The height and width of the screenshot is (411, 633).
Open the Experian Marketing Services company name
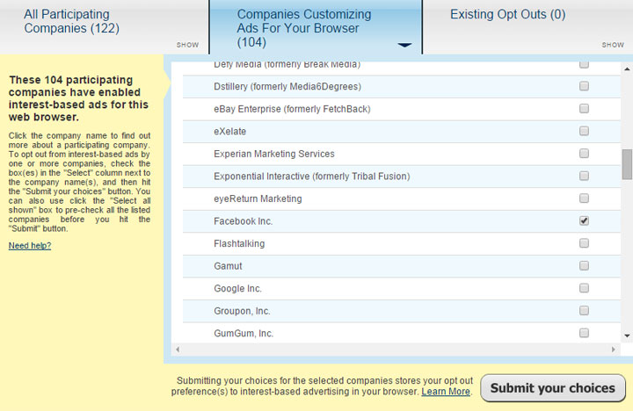[x=274, y=154]
